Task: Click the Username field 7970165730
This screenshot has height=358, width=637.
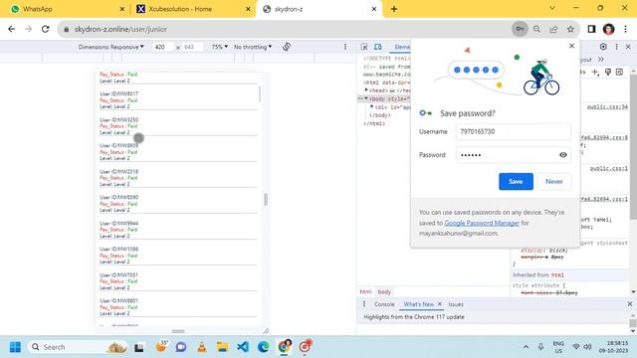Action: (x=514, y=131)
